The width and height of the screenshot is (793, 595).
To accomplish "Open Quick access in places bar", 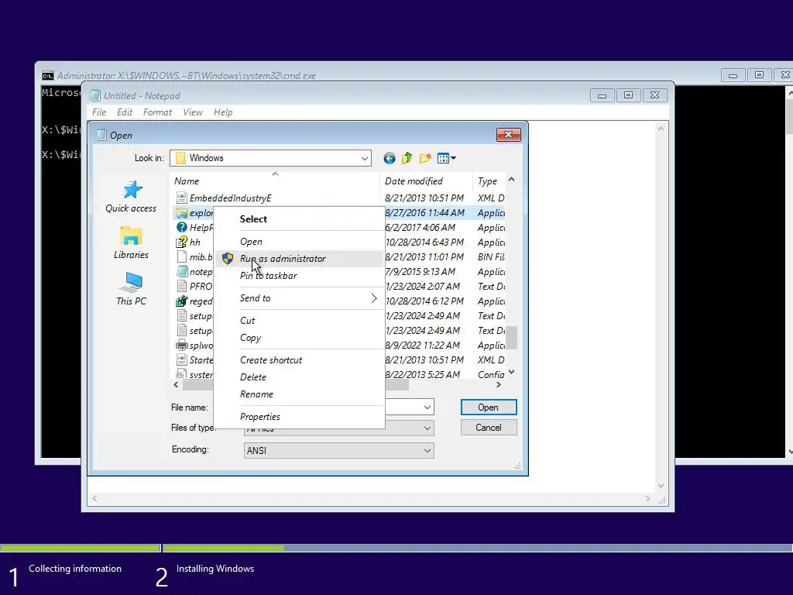I will (x=130, y=196).
